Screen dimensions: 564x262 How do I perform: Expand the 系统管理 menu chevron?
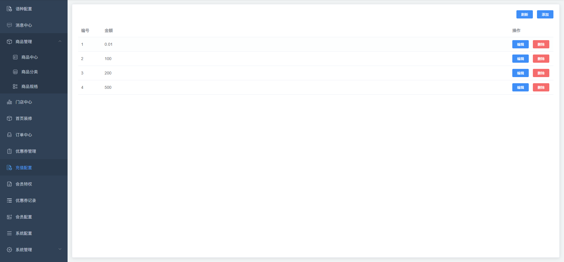60,249
